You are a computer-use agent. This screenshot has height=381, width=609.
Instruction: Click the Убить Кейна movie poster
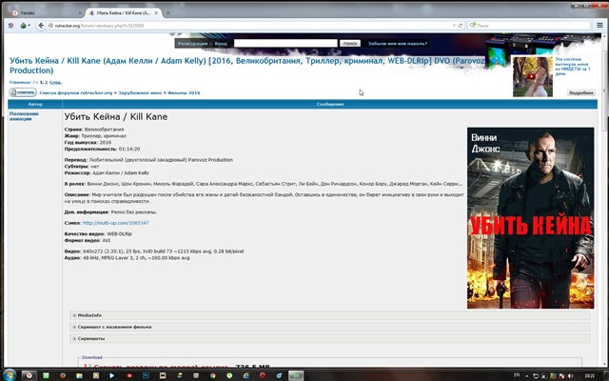tap(530, 218)
